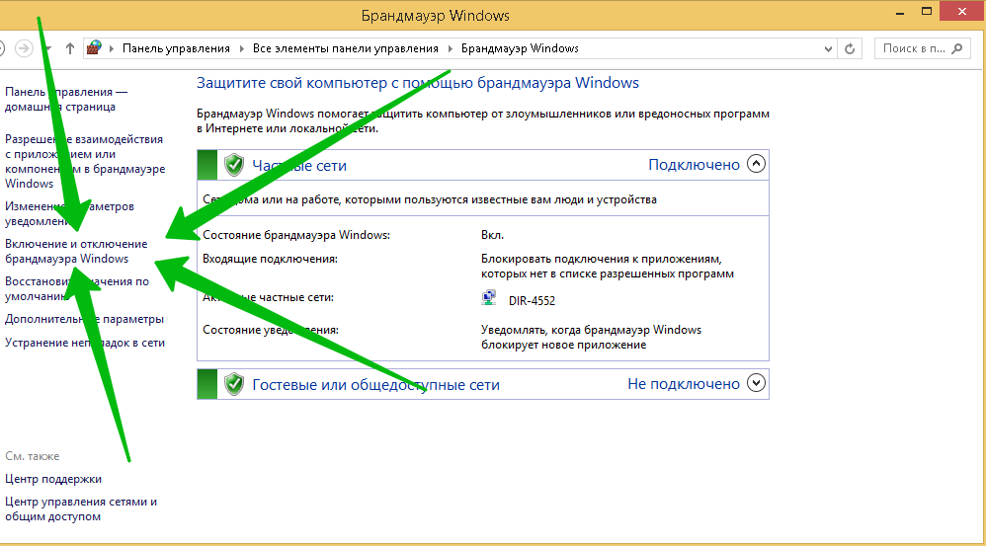The height and width of the screenshot is (546, 986).
Task: Click the search magnifier icon
Action: pyautogui.click(x=957, y=48)
